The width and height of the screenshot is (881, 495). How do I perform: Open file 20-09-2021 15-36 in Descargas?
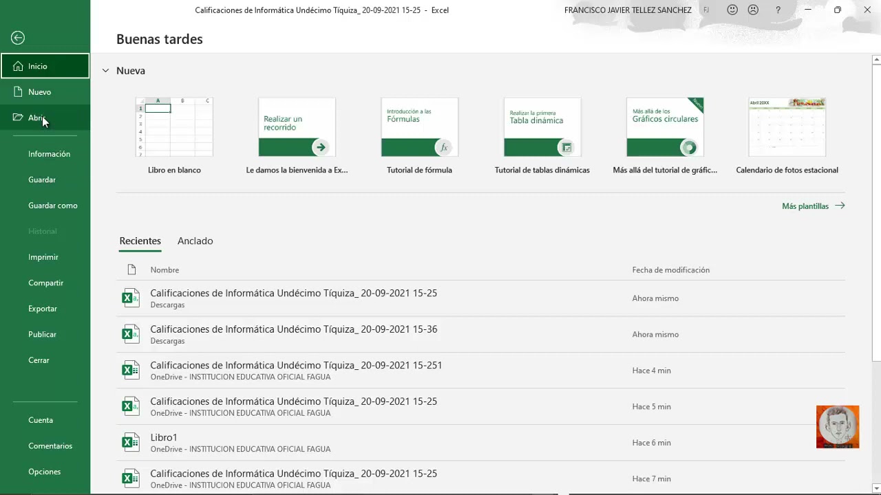(480, 334)
